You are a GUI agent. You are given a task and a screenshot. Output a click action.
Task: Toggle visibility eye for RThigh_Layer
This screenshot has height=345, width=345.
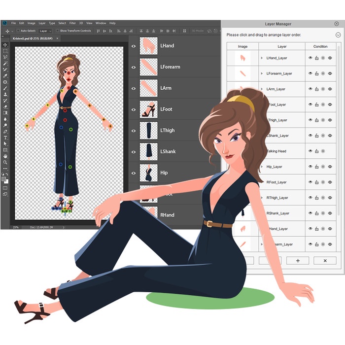tap(310, 198)
